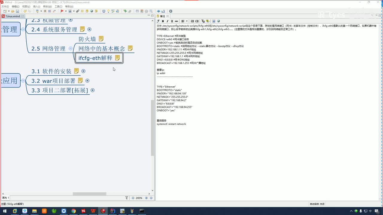Click the cloud upload share icon
383x215 pixels.
[159, 11]
